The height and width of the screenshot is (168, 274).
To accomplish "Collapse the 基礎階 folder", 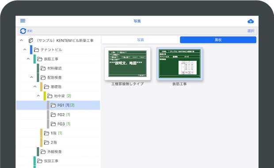I will [35, 87].
